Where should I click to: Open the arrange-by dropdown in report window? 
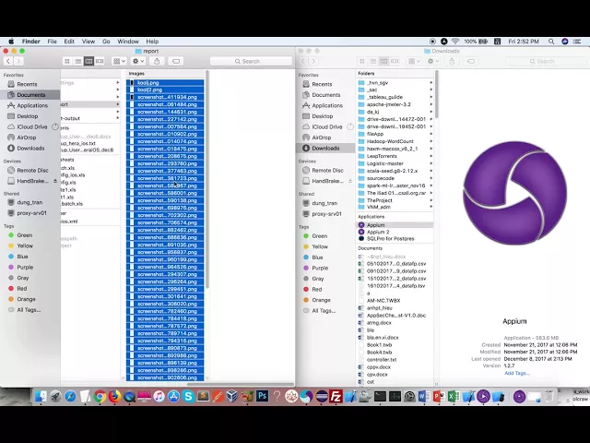pyautogui.click(x=119, y=61)
